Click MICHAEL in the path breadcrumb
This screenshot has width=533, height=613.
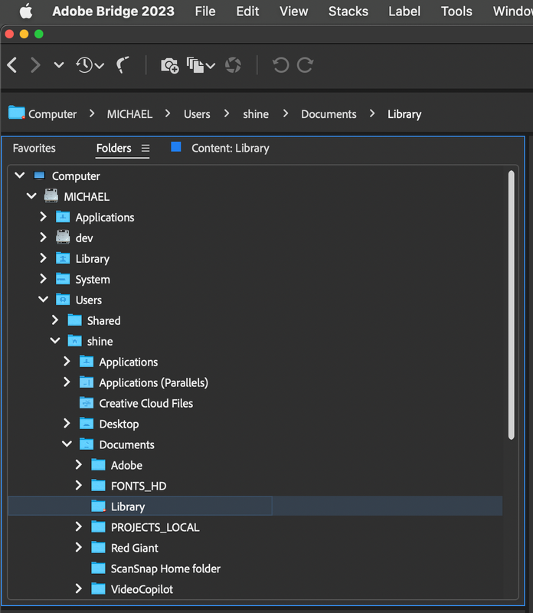point(129,114)
